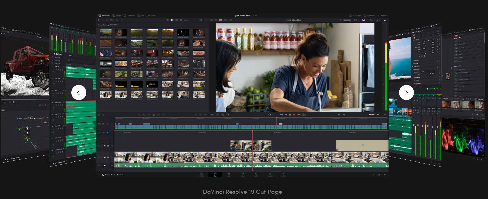Screen dimensions: 488x199
Task: Switch to the Edit page tab
Action: click(x=229, y=175)
